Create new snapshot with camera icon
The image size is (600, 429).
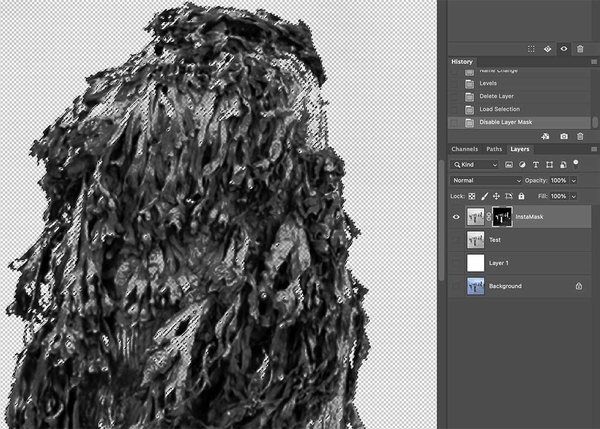(x=564, y=136)
